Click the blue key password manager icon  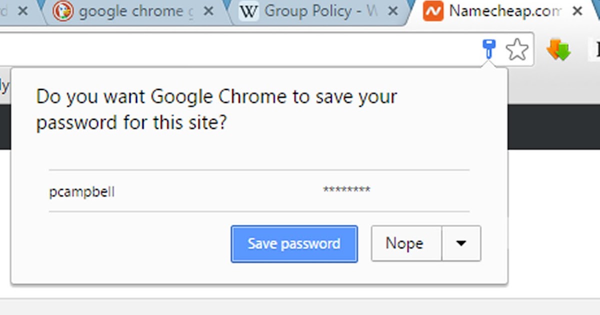489,48
